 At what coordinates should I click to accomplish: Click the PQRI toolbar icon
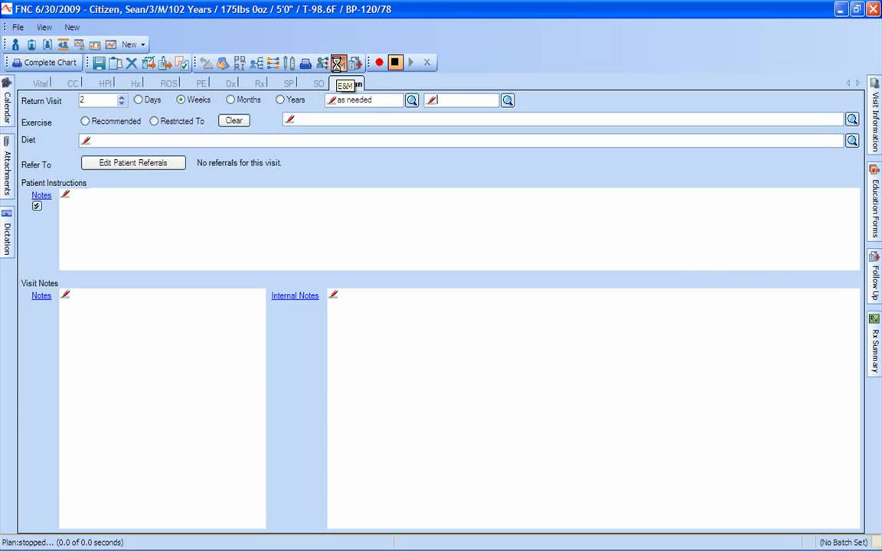coord(240,63)
